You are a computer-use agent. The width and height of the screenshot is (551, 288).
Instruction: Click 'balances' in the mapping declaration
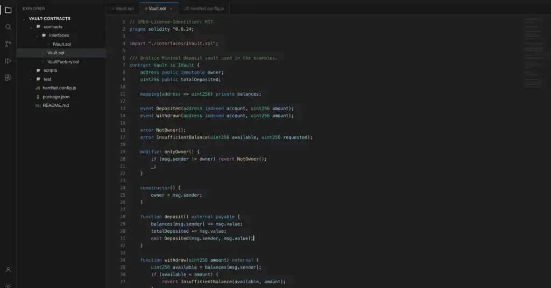pos(248,94)
